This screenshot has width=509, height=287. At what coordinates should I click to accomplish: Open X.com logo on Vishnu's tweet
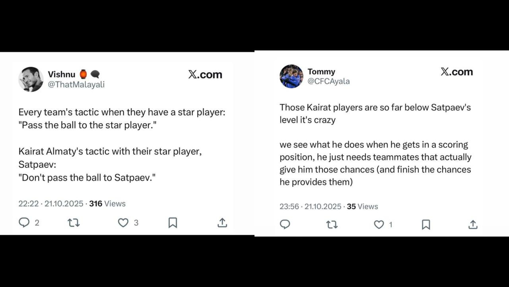[205, 74]
